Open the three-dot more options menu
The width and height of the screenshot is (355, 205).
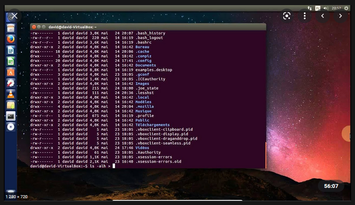pos(305,16)
